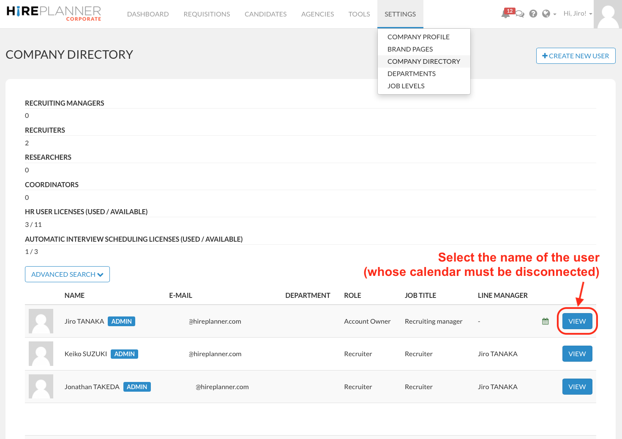Select Job Levels menu entry

point(406,86)
